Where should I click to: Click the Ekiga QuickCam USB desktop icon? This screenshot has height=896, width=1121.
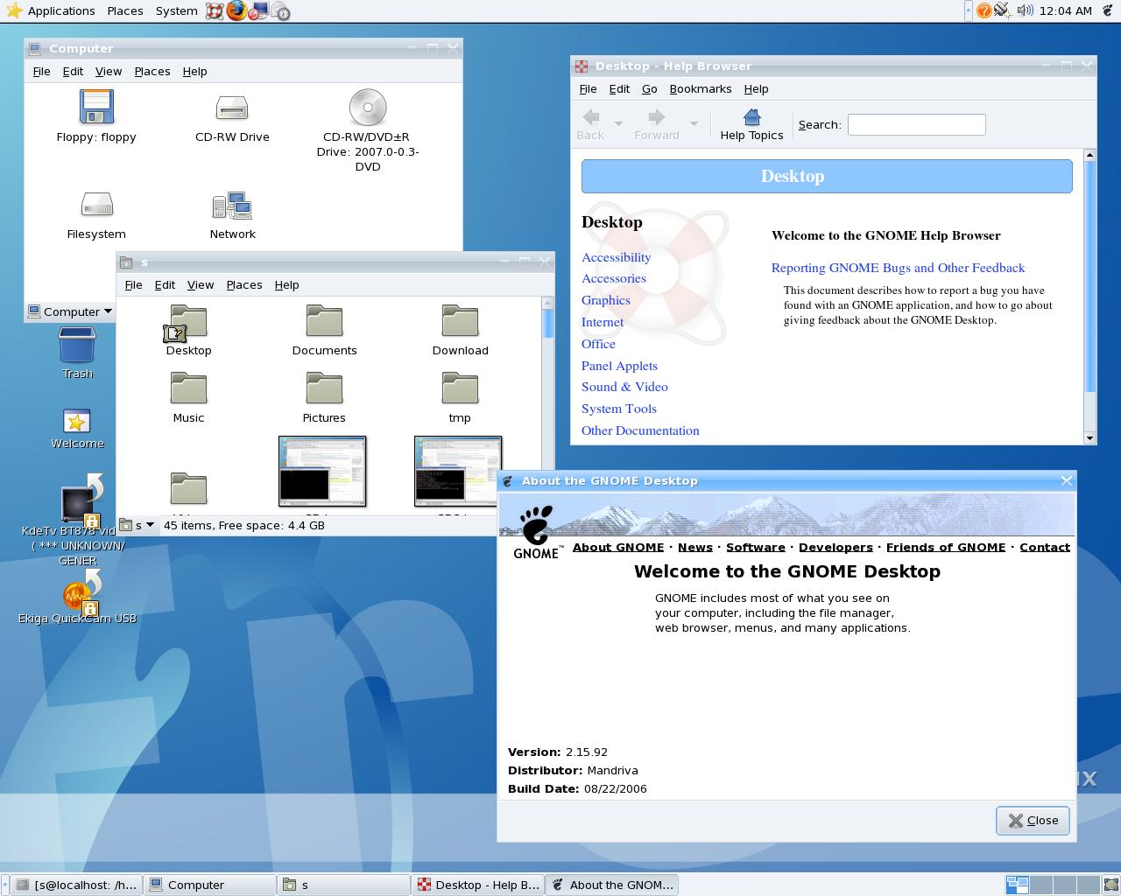[82, 593]
